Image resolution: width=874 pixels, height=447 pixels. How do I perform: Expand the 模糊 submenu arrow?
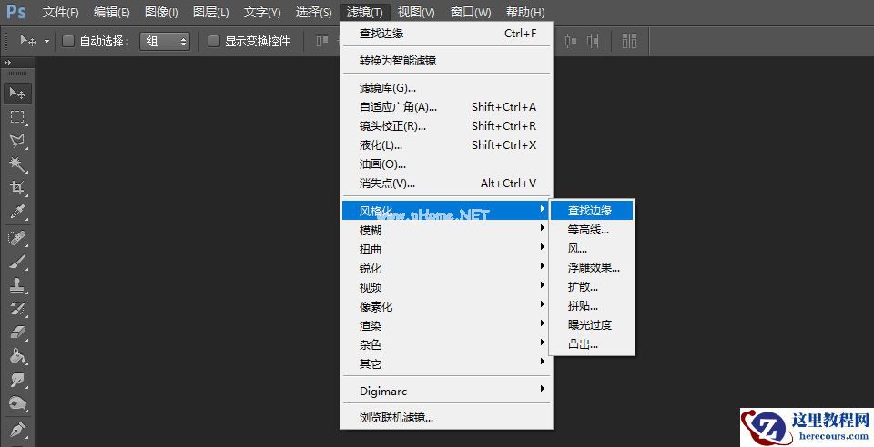[543, 228]
